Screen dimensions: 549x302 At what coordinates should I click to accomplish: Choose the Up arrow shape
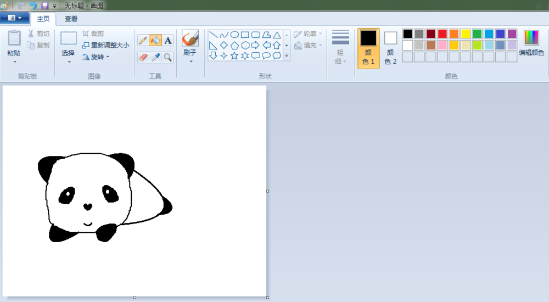tap(277, 45)
